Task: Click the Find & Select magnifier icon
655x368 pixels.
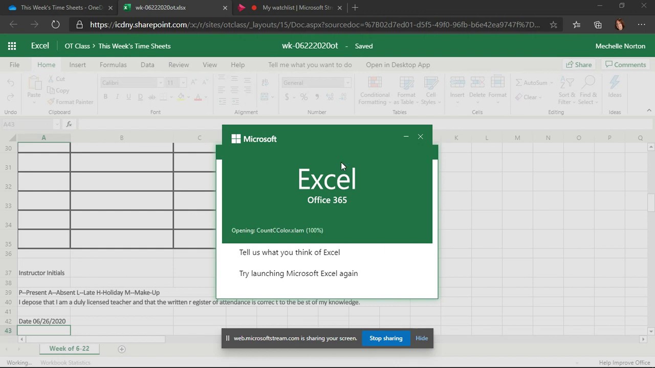Action: tap(588, 82)
